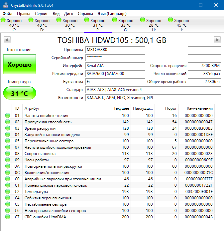Click green status dot for C2 Температура row

(x=8, y=192)
